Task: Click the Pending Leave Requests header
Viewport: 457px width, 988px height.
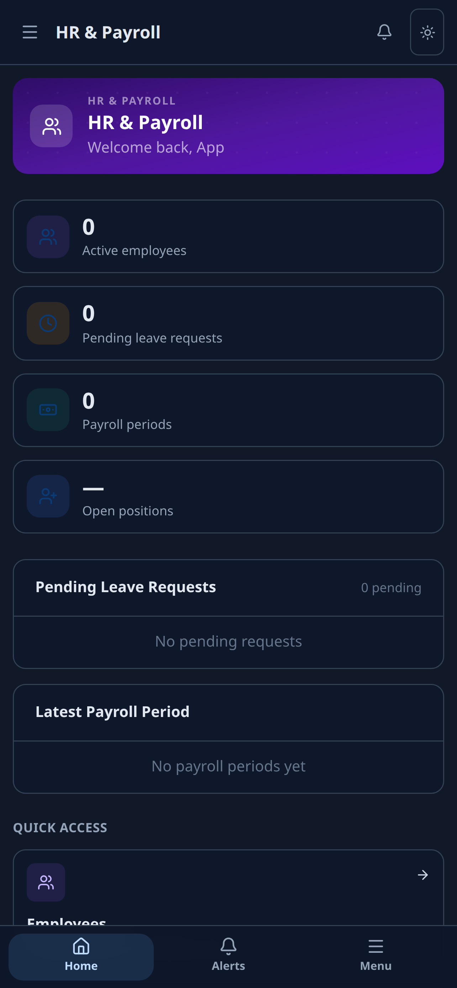Action: coord(126,587)
